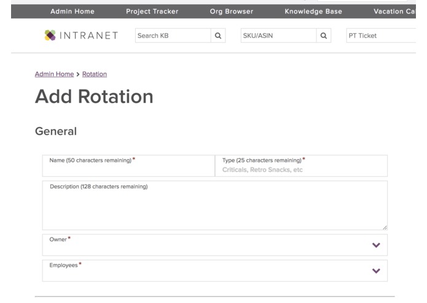
Task: Click into the Name field
Action: (128, 166)
